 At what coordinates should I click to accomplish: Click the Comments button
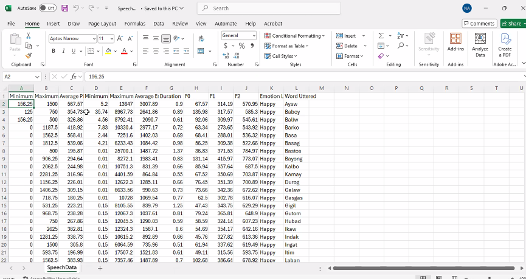coord(479,23)
